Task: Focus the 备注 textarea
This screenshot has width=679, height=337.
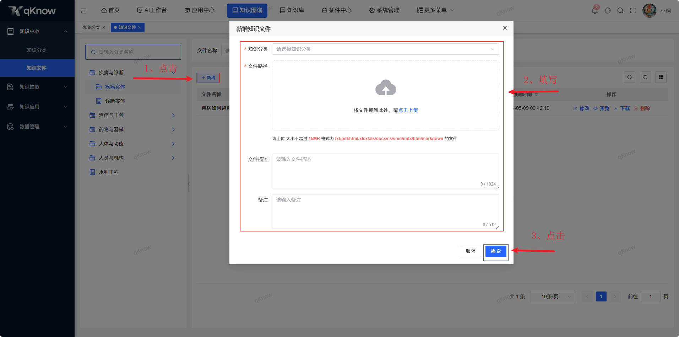Action: tap(385, 212)
